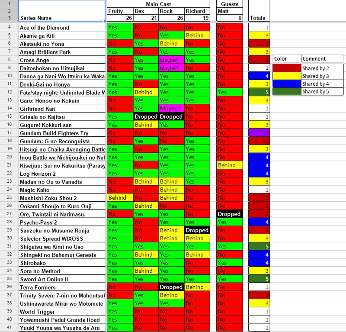This screenshot has height=332, width=346.
Task: Click the Richard count cell showing 19
Action: 197,18
